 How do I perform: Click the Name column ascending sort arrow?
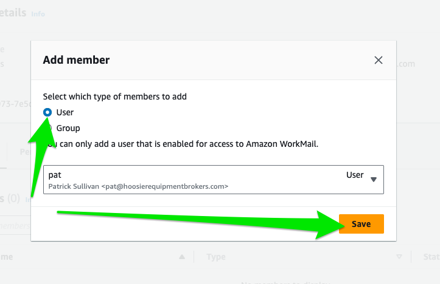181,257
